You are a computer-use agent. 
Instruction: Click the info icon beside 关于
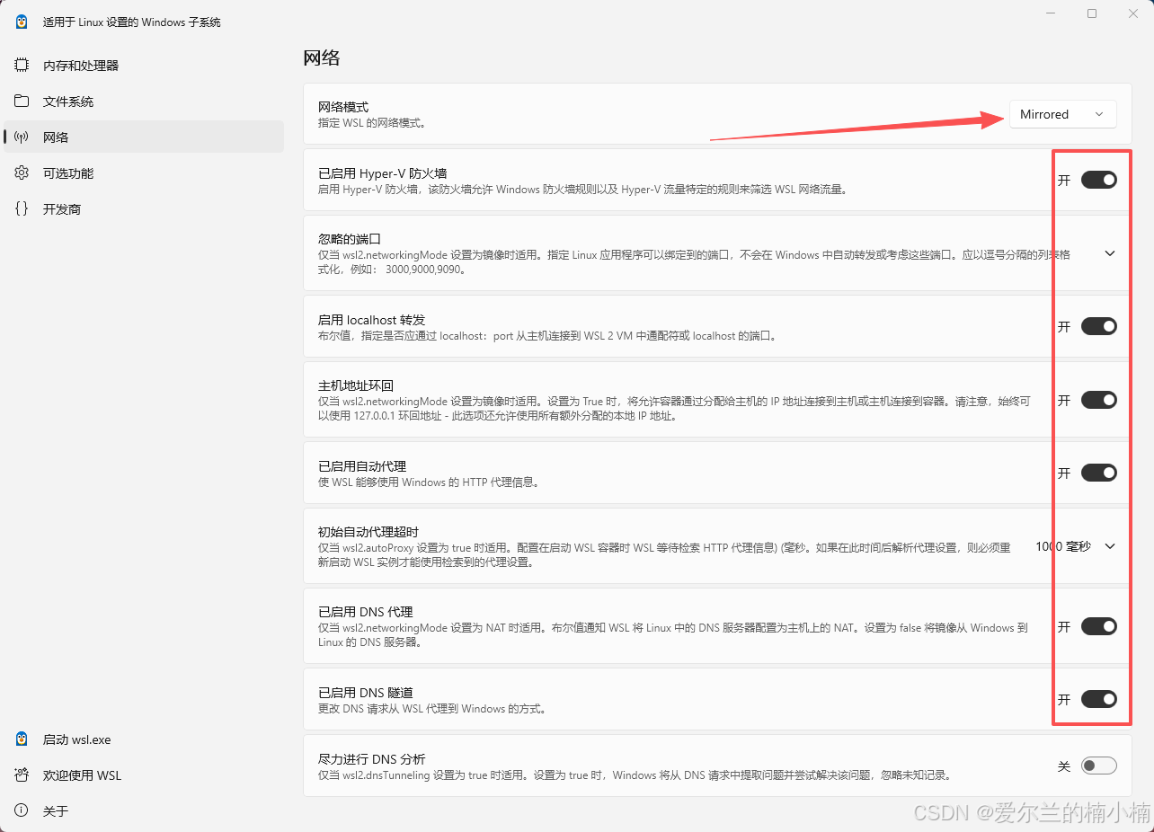pyautogui.click(x=22, y=811)
